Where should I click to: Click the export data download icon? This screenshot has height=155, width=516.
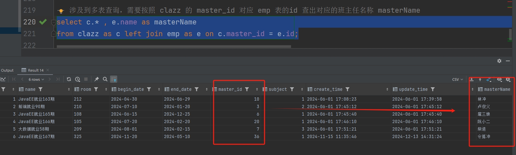tap(472, 79)
